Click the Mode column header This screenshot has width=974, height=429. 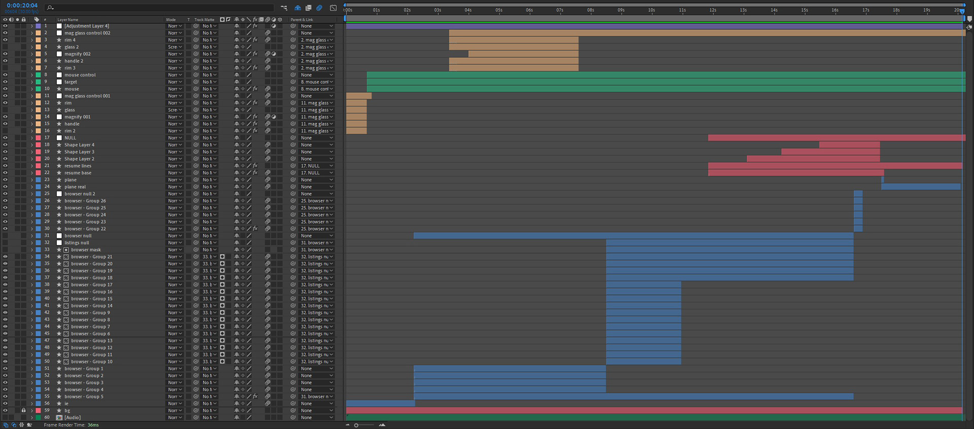(171, 20)
